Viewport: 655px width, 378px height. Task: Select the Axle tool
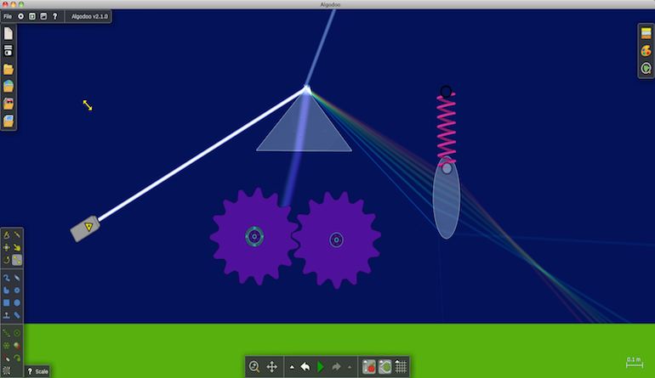pyautogui.click(x=17, y=333)
